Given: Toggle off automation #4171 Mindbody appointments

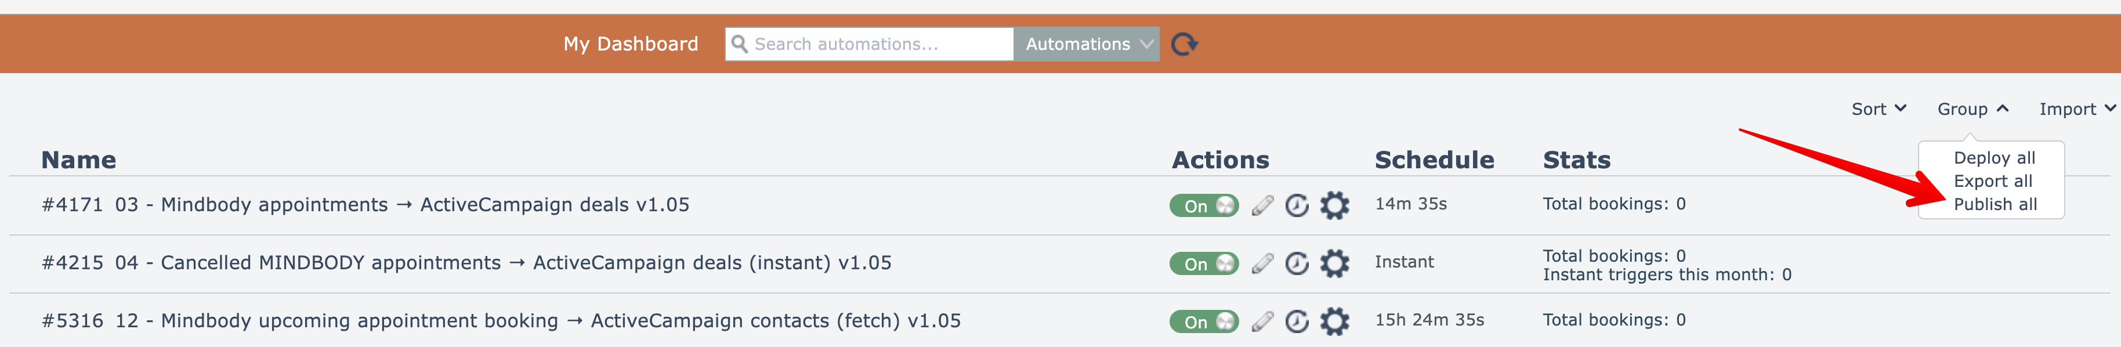Looking at the screenshot, I should [x=1204, y=205].
